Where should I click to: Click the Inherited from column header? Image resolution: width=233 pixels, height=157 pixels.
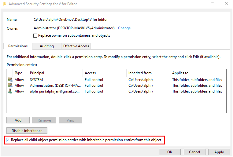(x=148, y=73)
